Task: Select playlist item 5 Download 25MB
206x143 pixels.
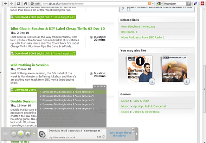Action: [x=72, y=109]
